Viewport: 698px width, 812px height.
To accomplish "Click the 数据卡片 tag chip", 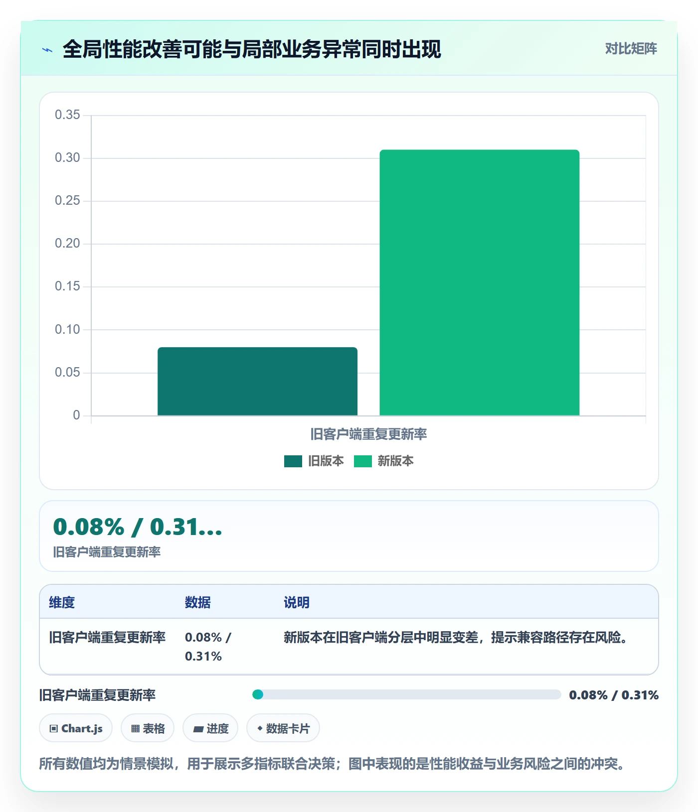I will click(x=283, y=728).
